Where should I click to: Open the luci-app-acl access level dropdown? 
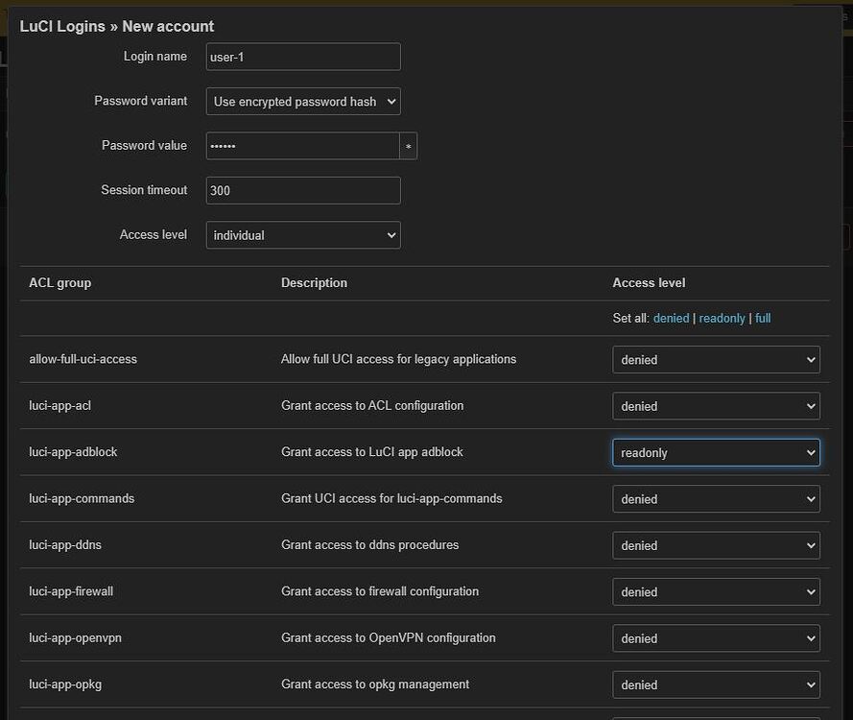715,406
